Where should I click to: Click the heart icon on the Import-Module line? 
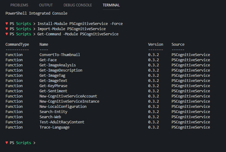tap(7, 29)
